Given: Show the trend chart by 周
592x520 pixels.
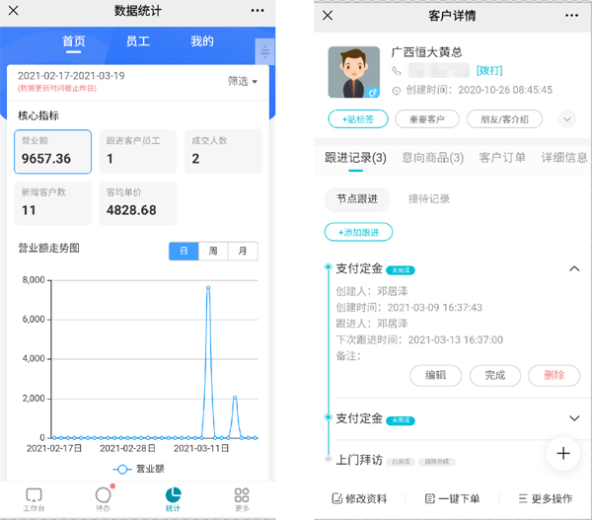Looking at the screenshot, I should pos(213,252).
